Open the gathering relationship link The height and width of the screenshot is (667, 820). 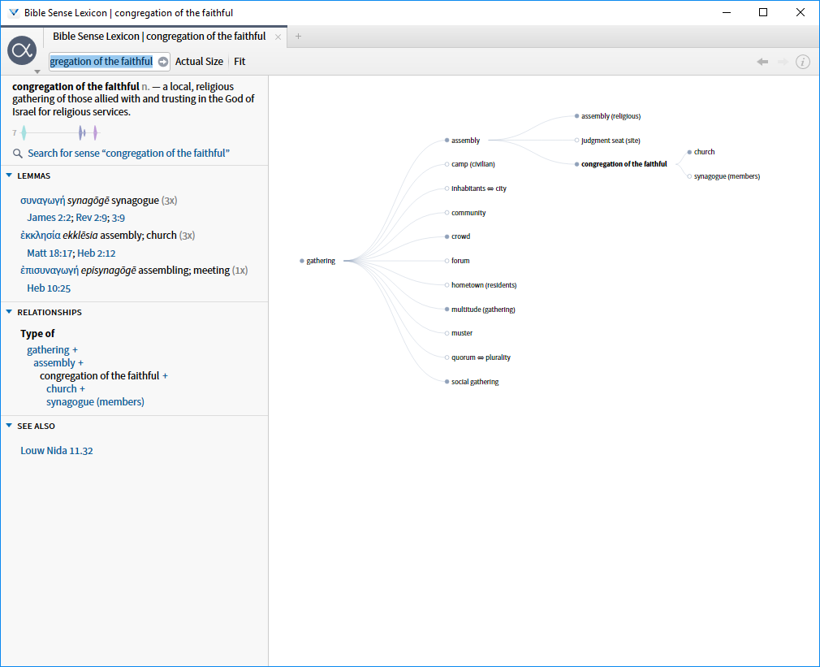pyautogui.click(x=48, y=350)
